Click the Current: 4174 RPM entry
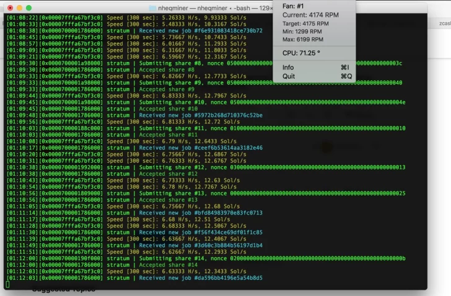 pyautogui.click(x=310, y=15)
